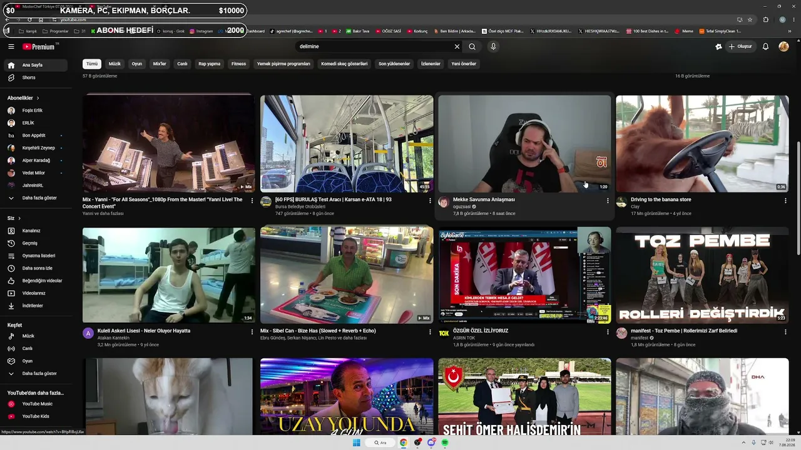Expand Daha fazla göster under subscriptions
The width and height of the screenshot is (801, 450).
(36, 198)
